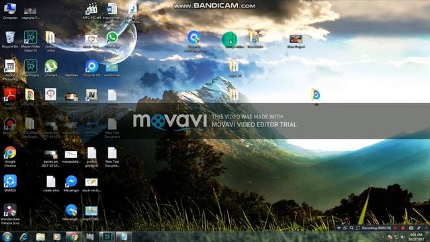Launch Movavi Video Editor 14 shortcut
The height and width of the screenshot is (242, 430).
(30, 41)
